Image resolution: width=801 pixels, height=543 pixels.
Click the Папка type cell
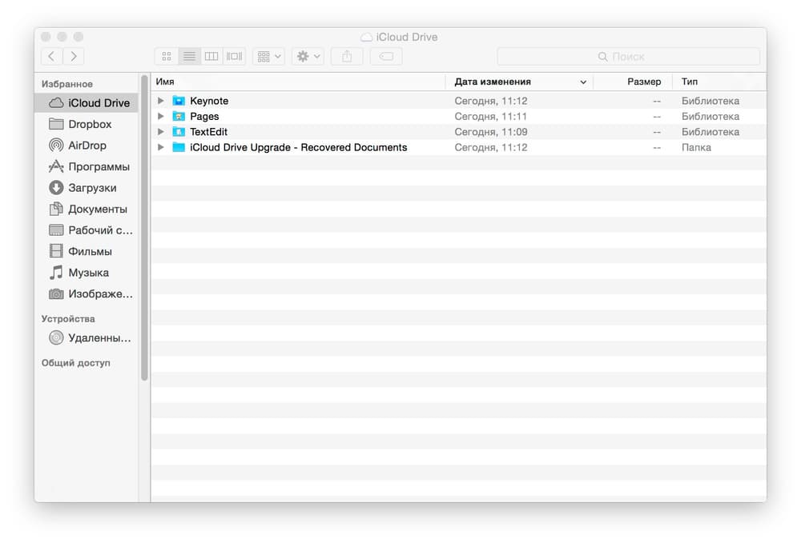pyautogui.click(x=696, y=147)
